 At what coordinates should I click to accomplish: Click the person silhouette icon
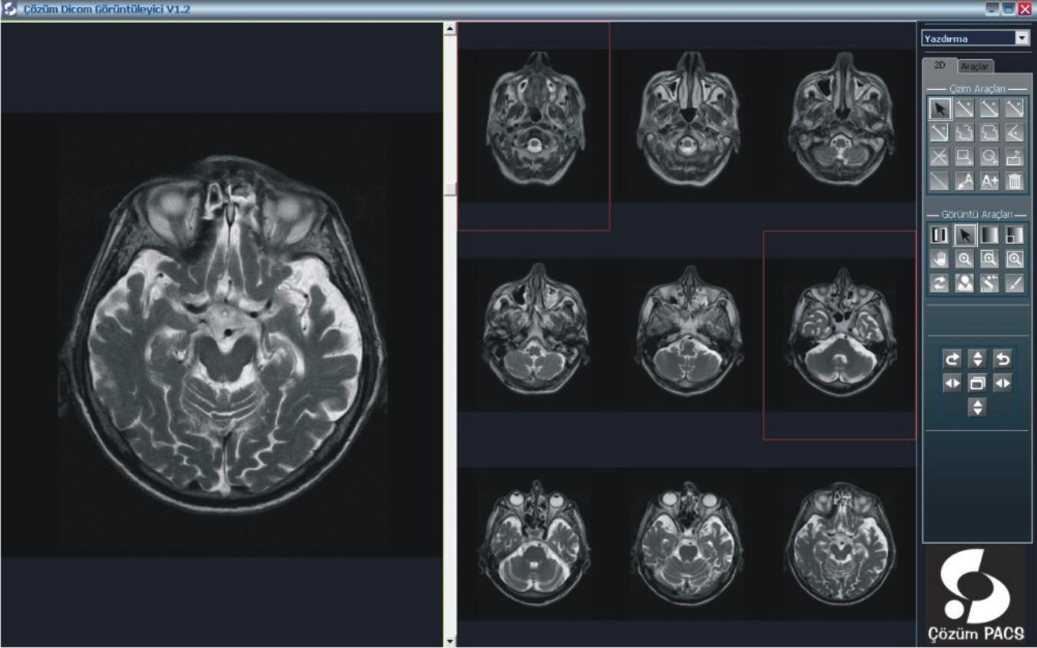click(x=964, y=283)
